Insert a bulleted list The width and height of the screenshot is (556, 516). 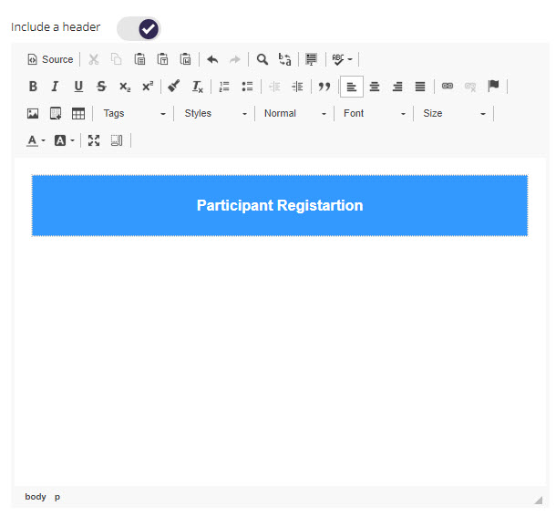pos(247,87)
